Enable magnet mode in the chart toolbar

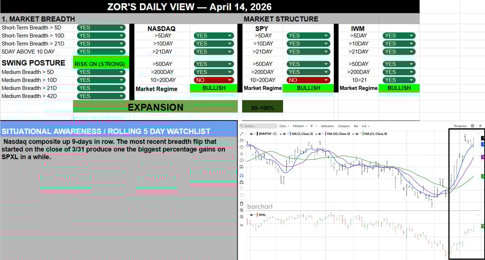coord(242,175)
